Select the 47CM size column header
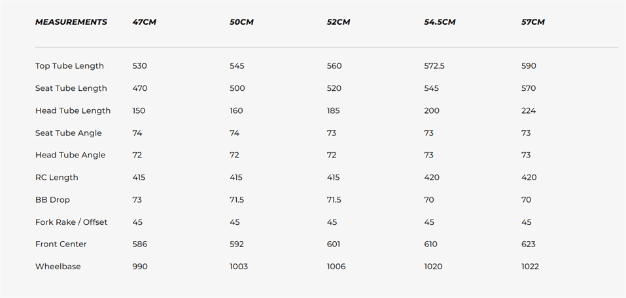Screen dimensions: 626x298 click(144, 22)
